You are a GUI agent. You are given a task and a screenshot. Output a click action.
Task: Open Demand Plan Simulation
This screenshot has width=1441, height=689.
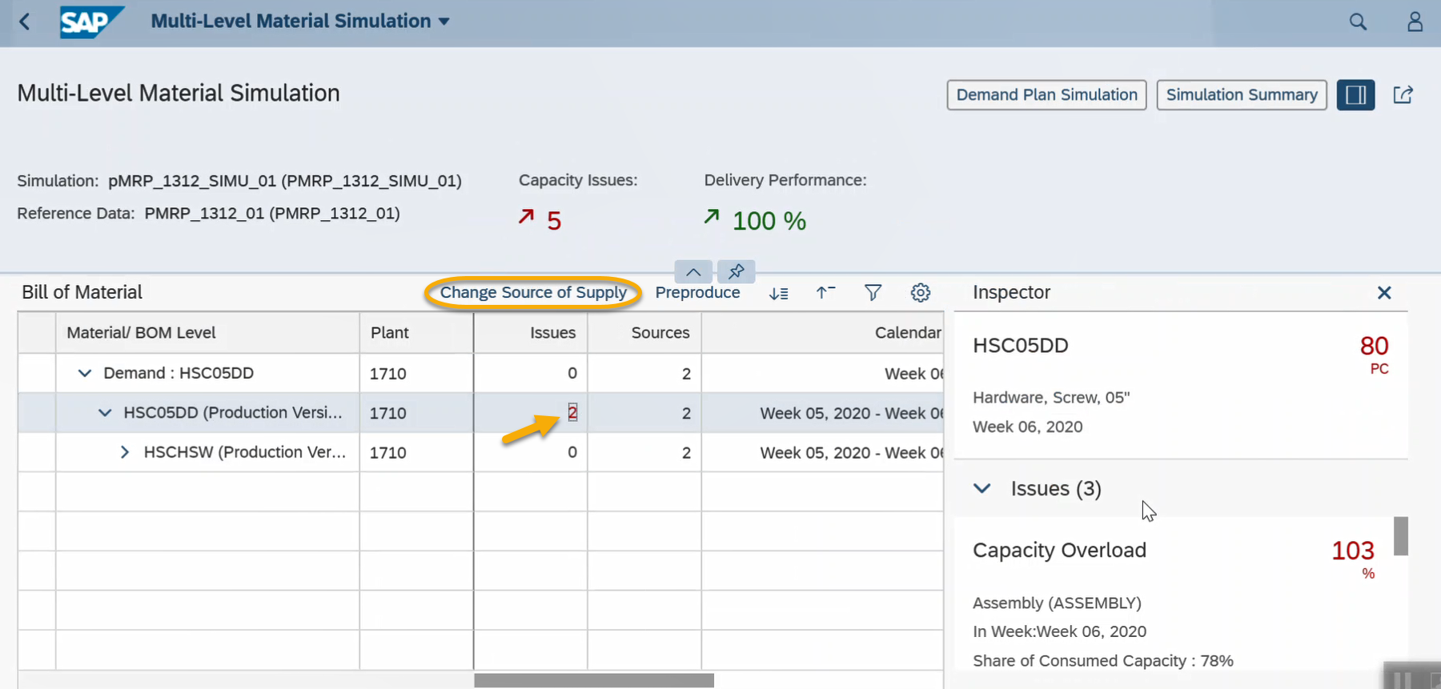point(1046,95)
